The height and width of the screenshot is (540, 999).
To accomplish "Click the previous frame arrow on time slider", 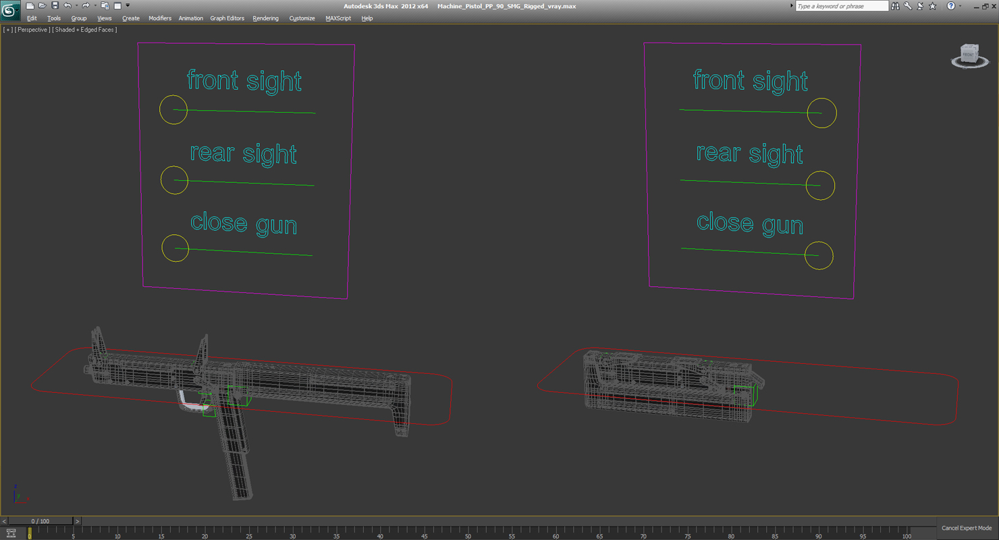I will pyautogui.click(x=4, y=521).
